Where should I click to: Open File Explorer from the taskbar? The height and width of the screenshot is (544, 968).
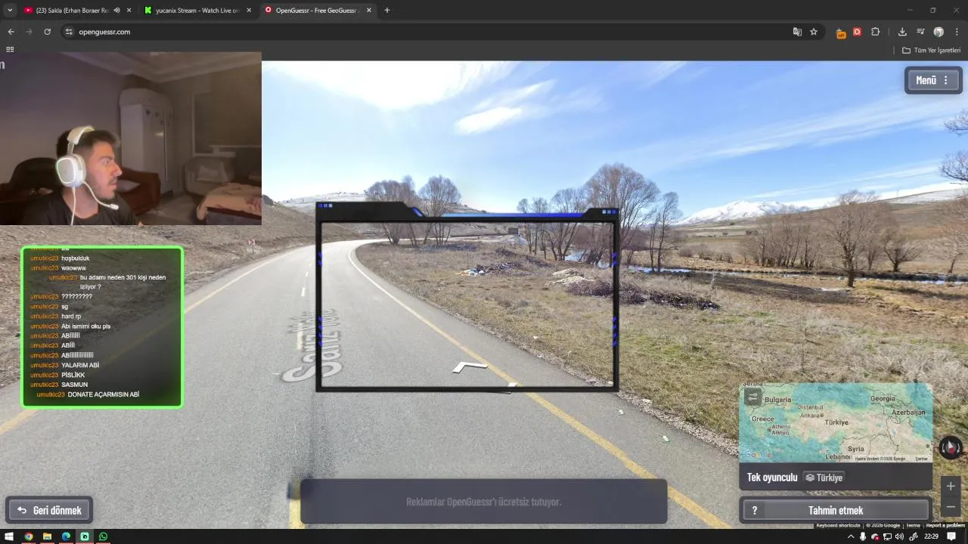pos(47,536)
